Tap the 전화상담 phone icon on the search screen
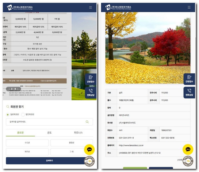The height and width of the screenshot is (172, 199). pyautogui.click(x=91, y=93)
